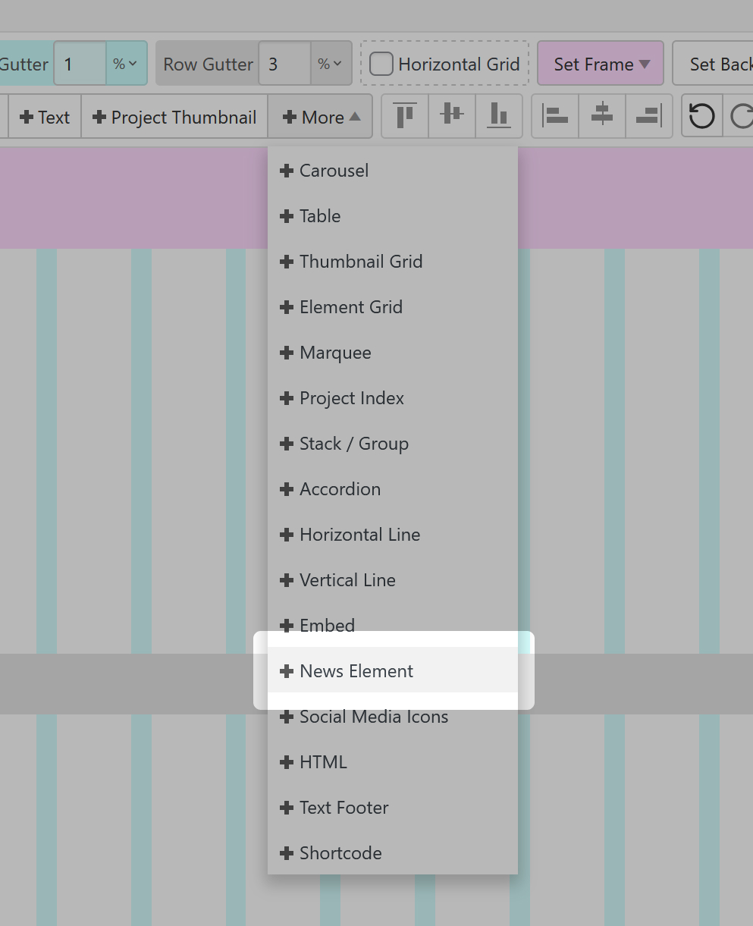The width and height of the screenshot is (753, 926).
Task: Enable the Horizontal Grid checkbox
Action: point(381,64)
